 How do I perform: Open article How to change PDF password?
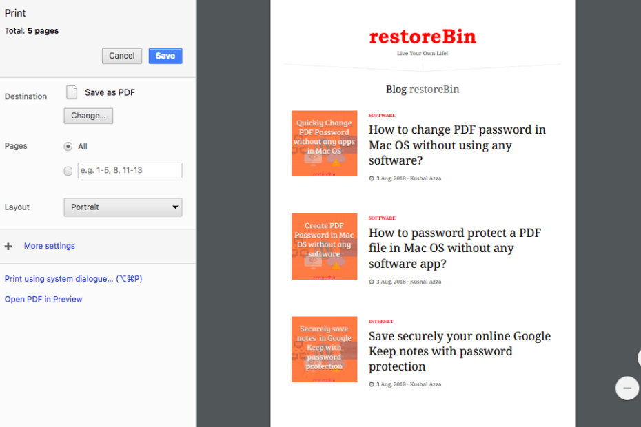457,145
